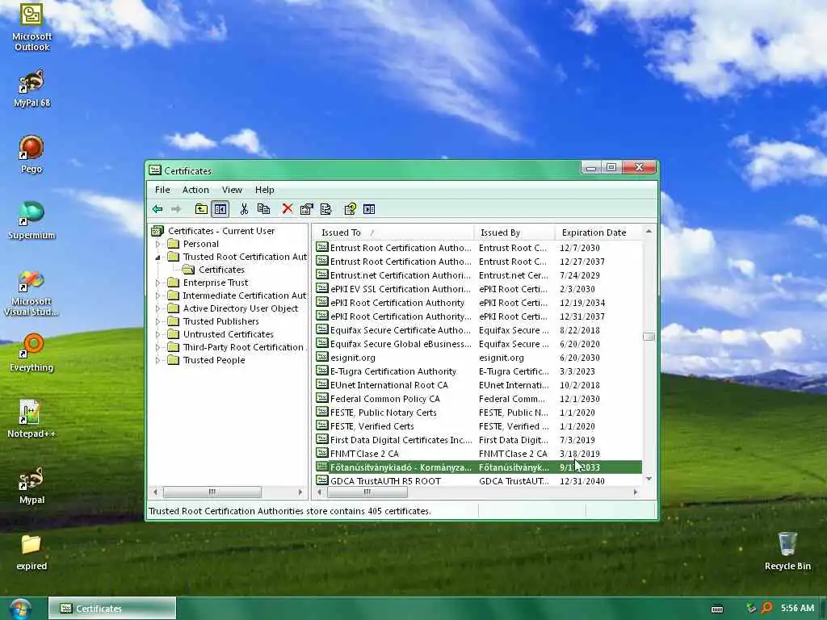The width and height of the screenshot is (827, 620).
Task: Select First Data Digital Certificates row
Action: (x=478, y=440)
